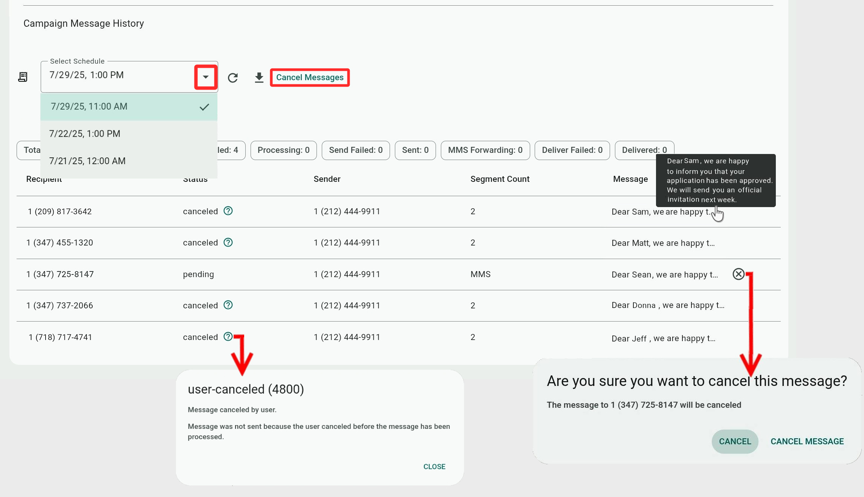The image size is (864, 497).
Task: Toggle the Send Failed: 0 chip
Action: coord(355,150)
